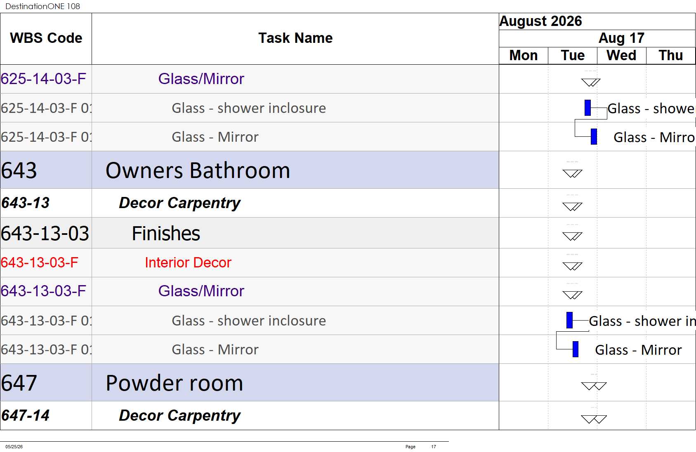Click the Aug 17 week header
696x452 pixels.
coord(621,38)
